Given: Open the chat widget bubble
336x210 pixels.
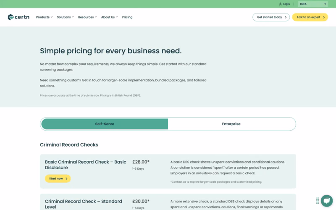Looking at the screenshot, I should (327, 201).
